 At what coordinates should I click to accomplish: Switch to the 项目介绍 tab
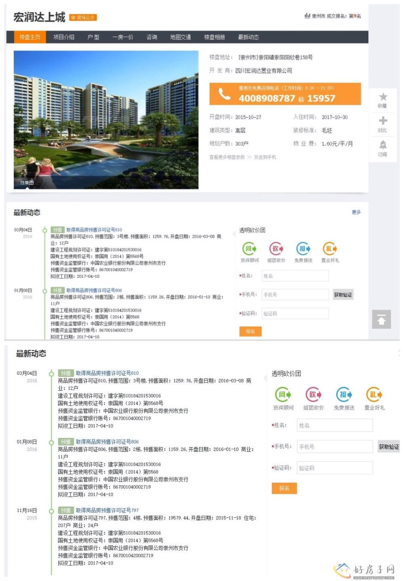point(64,37)
